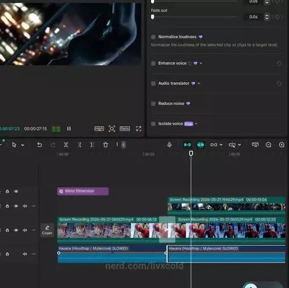Toggle auto snapping in the timeline toolbar

[200, 145]
